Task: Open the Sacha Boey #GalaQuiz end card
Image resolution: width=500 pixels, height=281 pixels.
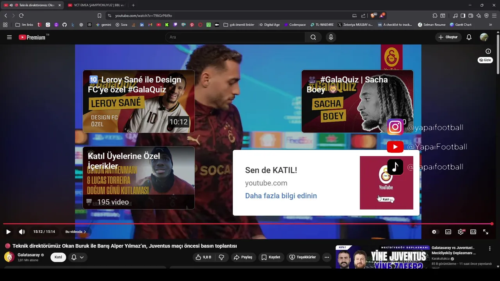Action: (357, 101)
